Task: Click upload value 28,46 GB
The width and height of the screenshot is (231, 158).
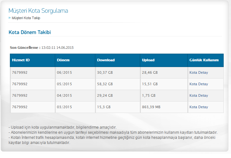Action: [150, 72]
